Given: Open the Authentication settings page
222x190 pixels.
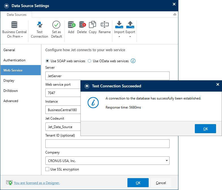Looking at the screenshot, I should coord(21,60).
